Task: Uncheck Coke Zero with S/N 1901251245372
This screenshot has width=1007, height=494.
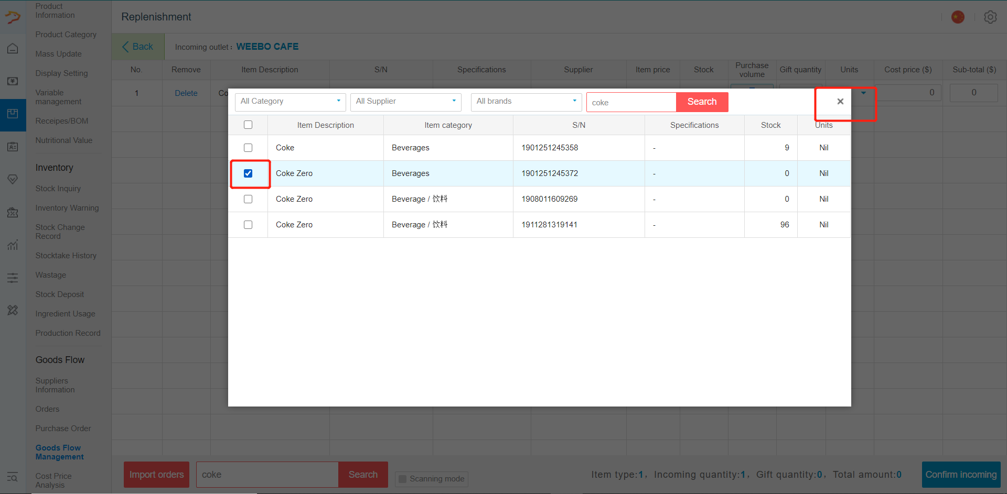Action: point(248,173)
